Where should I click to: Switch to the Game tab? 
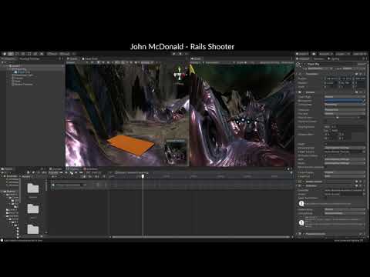click(x=197, y=58)
